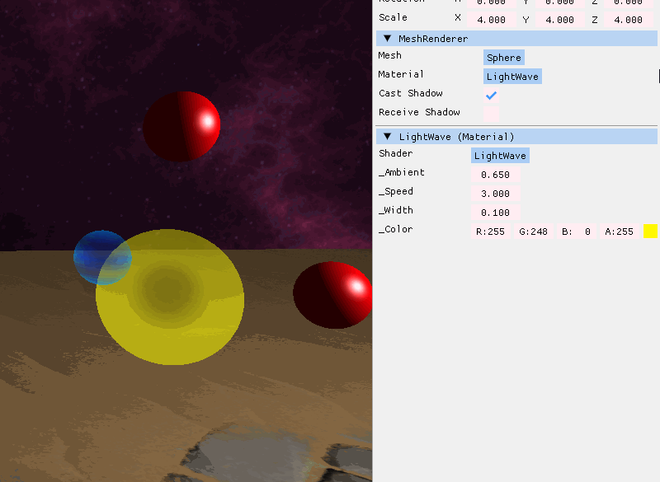Edit the Scale X field
The height and width of the screenshot is (482, 660).
(491, 19)
